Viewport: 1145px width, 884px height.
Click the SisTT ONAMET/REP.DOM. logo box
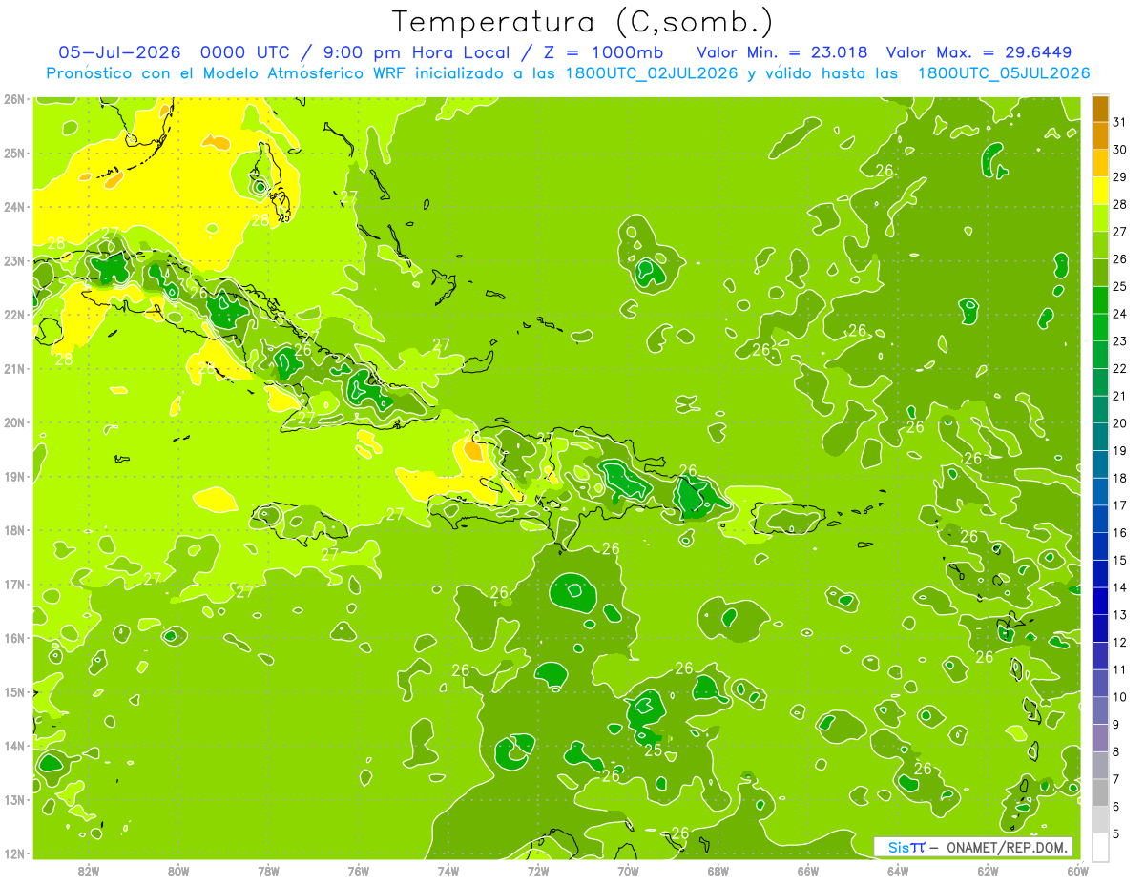(x=973, y=847)
